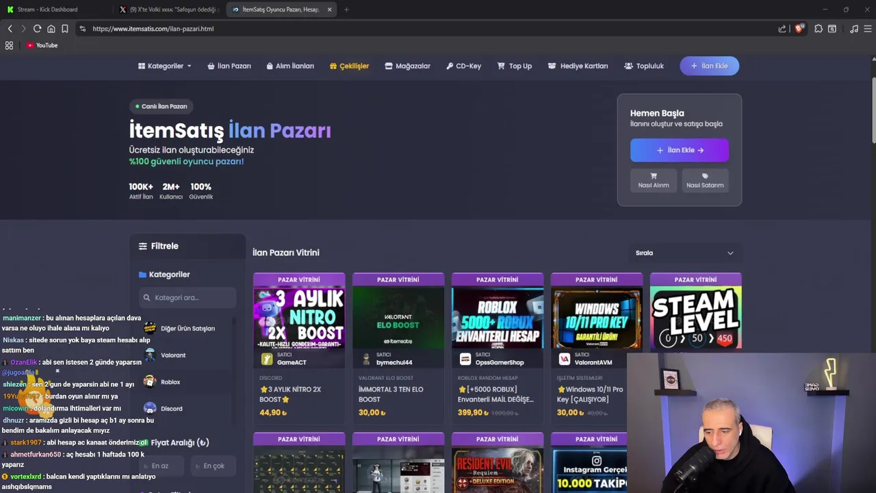876x493 pixels.
Task: Open the browser home page icon
Action: tap(51, 29)
